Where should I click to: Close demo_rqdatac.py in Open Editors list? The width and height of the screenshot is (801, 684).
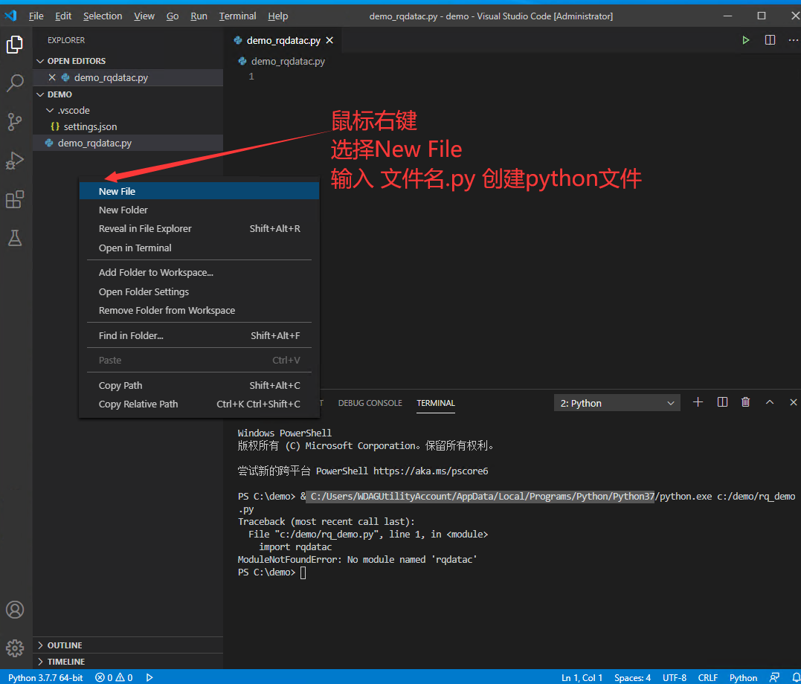51,77
